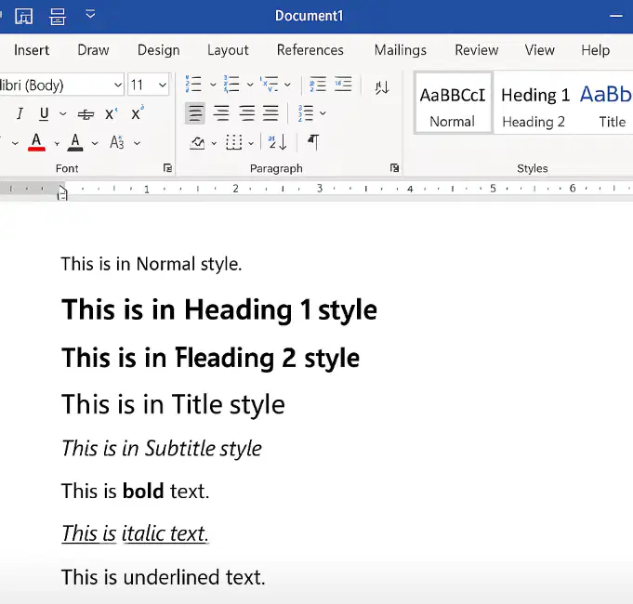The width and height of the screenshot is (633, 604).
Task: Open the View tab
Action: click(x=539, y=50)
